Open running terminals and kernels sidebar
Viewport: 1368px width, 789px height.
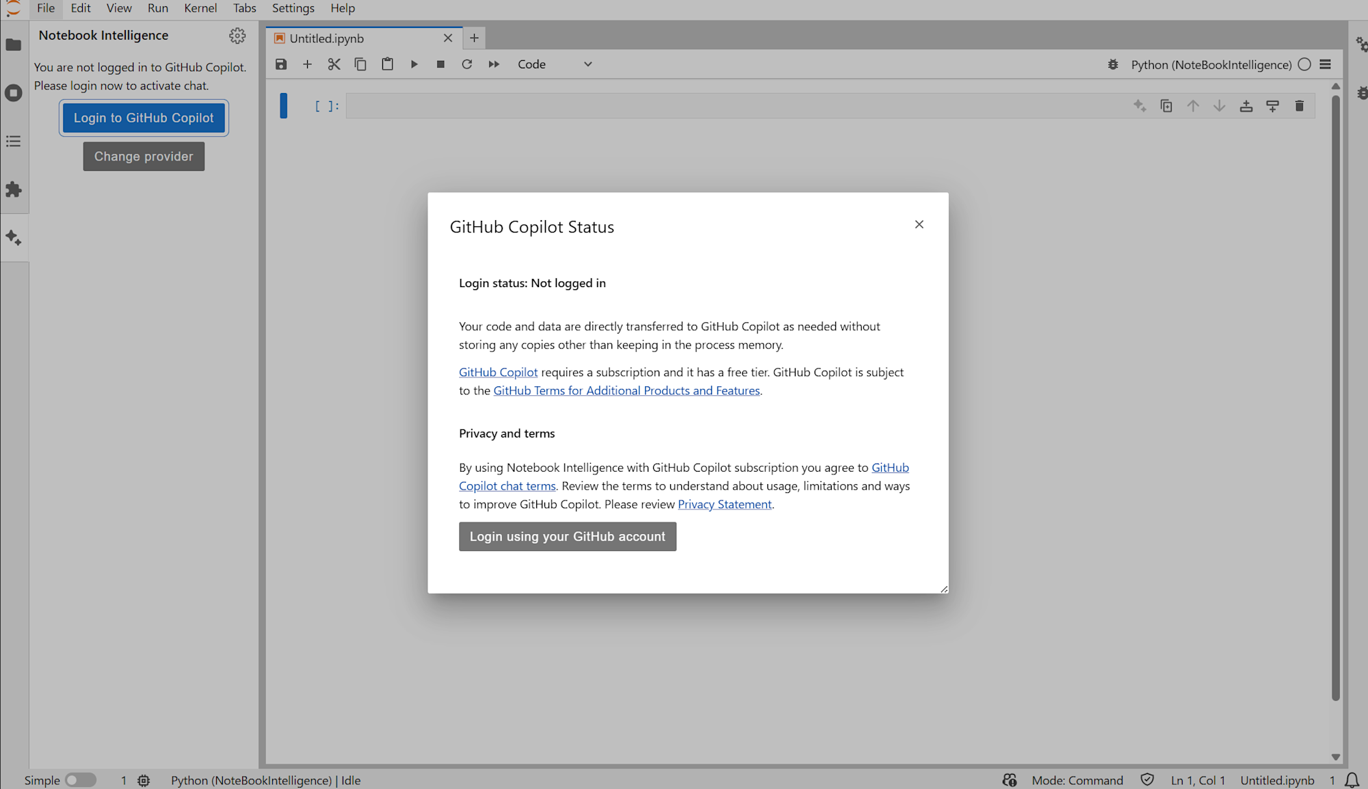14,93
